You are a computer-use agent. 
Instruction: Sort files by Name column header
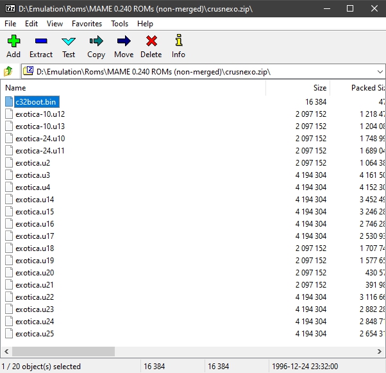[x=135, y=88]
